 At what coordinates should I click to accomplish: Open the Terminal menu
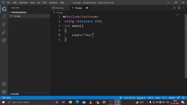pos(53,3)
